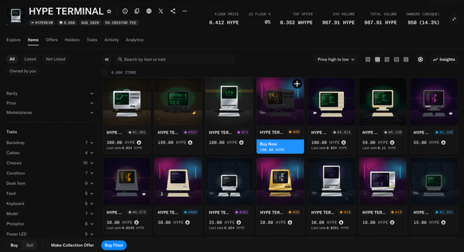
Task: Favorite the collection with star icon
Action: (x=109, y=11)
